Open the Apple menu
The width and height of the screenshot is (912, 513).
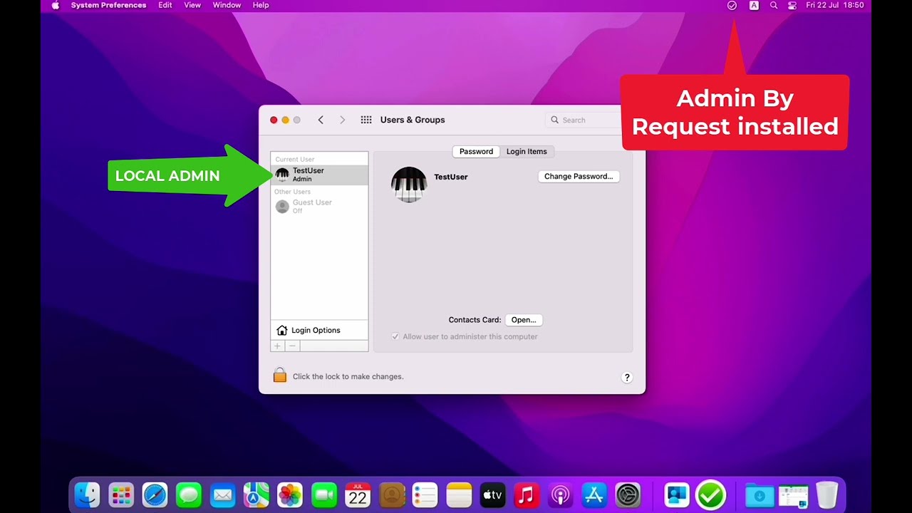tap(55, 5)
